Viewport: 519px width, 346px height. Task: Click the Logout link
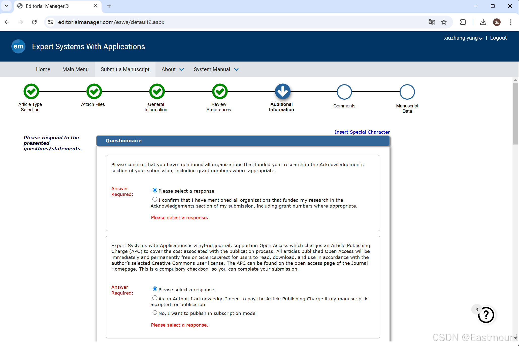[x=498, y=38]
